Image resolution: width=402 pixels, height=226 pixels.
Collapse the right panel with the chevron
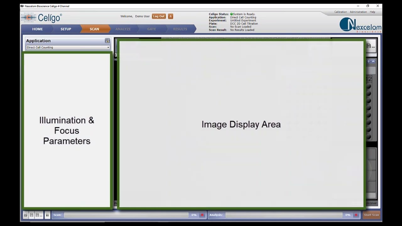[x=373, y=62]
